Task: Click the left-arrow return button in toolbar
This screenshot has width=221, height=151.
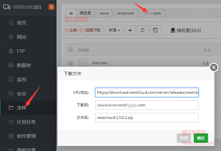Action: pyautogui.click(x=130, y=30)
